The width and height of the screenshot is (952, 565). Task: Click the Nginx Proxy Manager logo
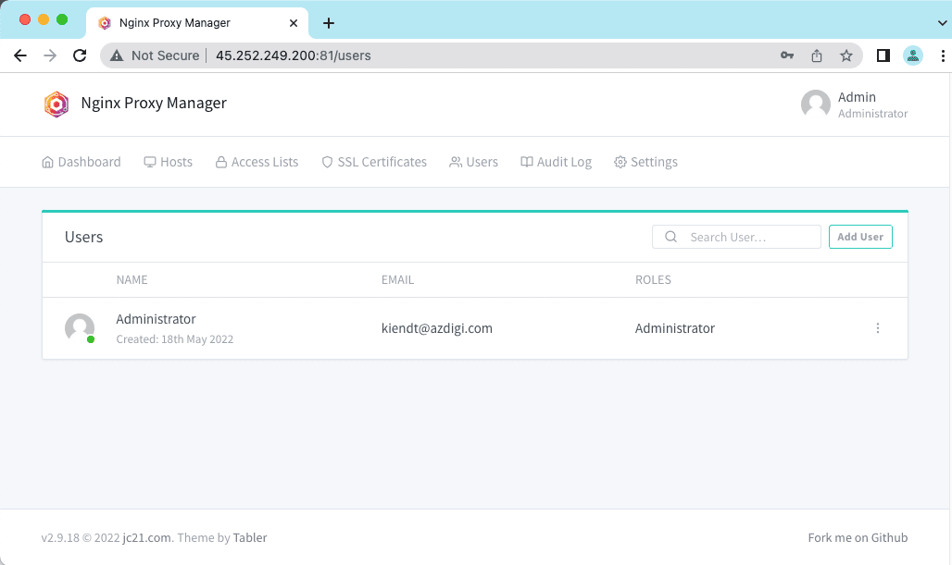pyautogui.click(x=56, y=104)
